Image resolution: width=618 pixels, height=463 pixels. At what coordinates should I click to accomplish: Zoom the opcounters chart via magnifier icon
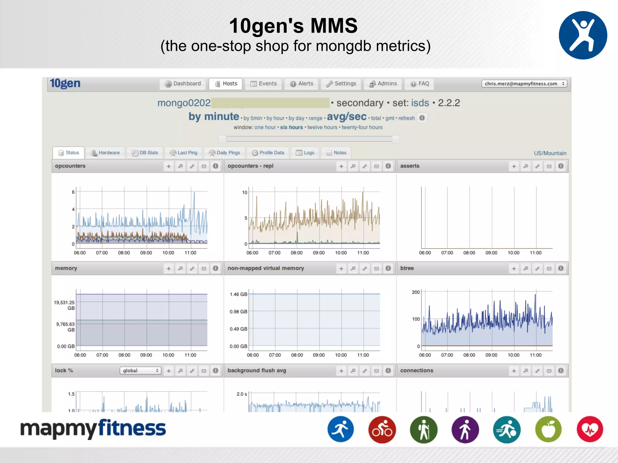(x=180, y=166)
